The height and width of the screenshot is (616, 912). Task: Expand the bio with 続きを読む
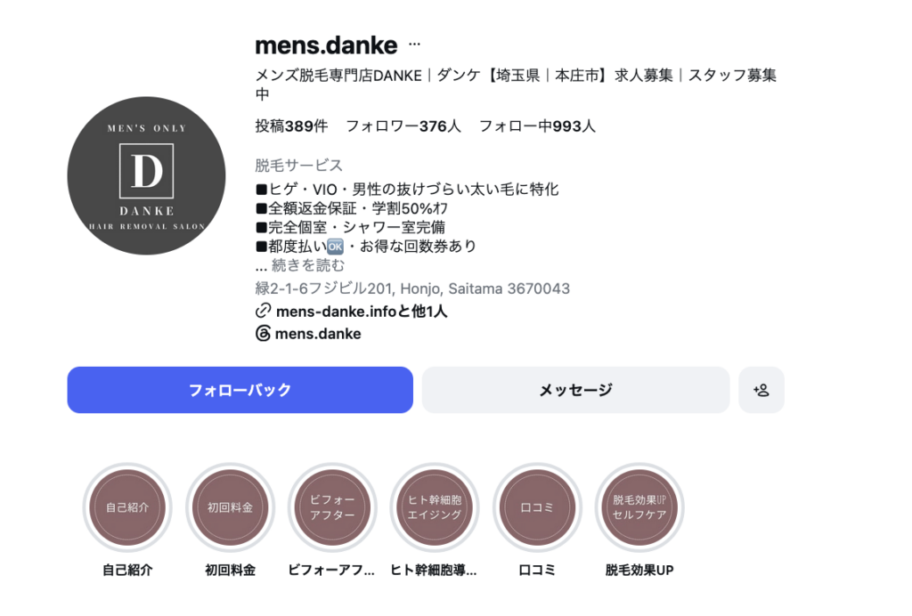(307, 265)
